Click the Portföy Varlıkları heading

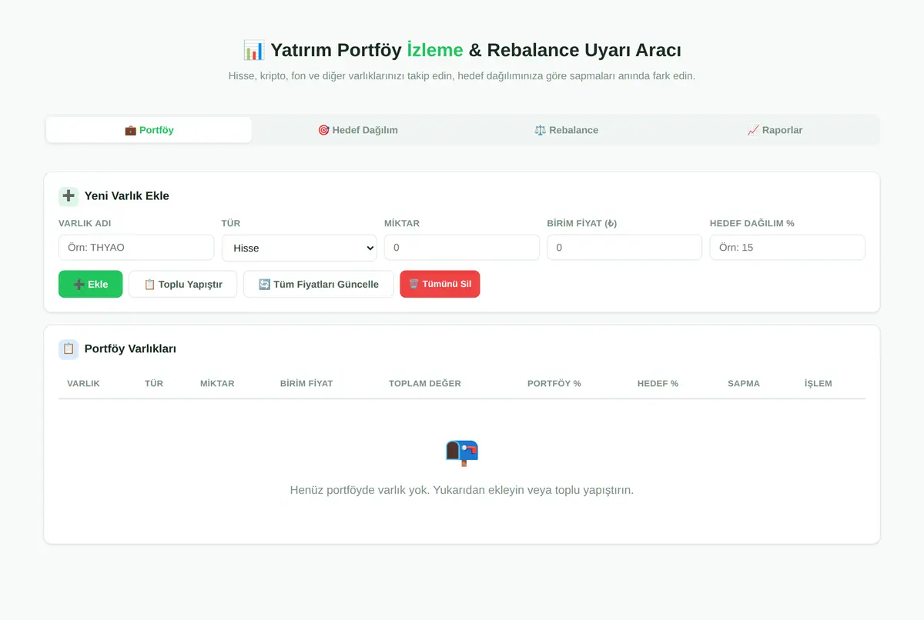point(130,349)
